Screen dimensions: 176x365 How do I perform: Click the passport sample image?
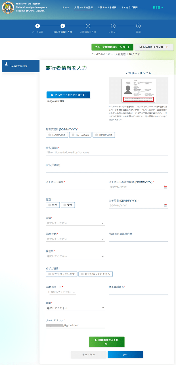tap(138, 91)
